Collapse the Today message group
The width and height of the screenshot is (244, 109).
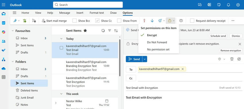(x=61, y=39)
